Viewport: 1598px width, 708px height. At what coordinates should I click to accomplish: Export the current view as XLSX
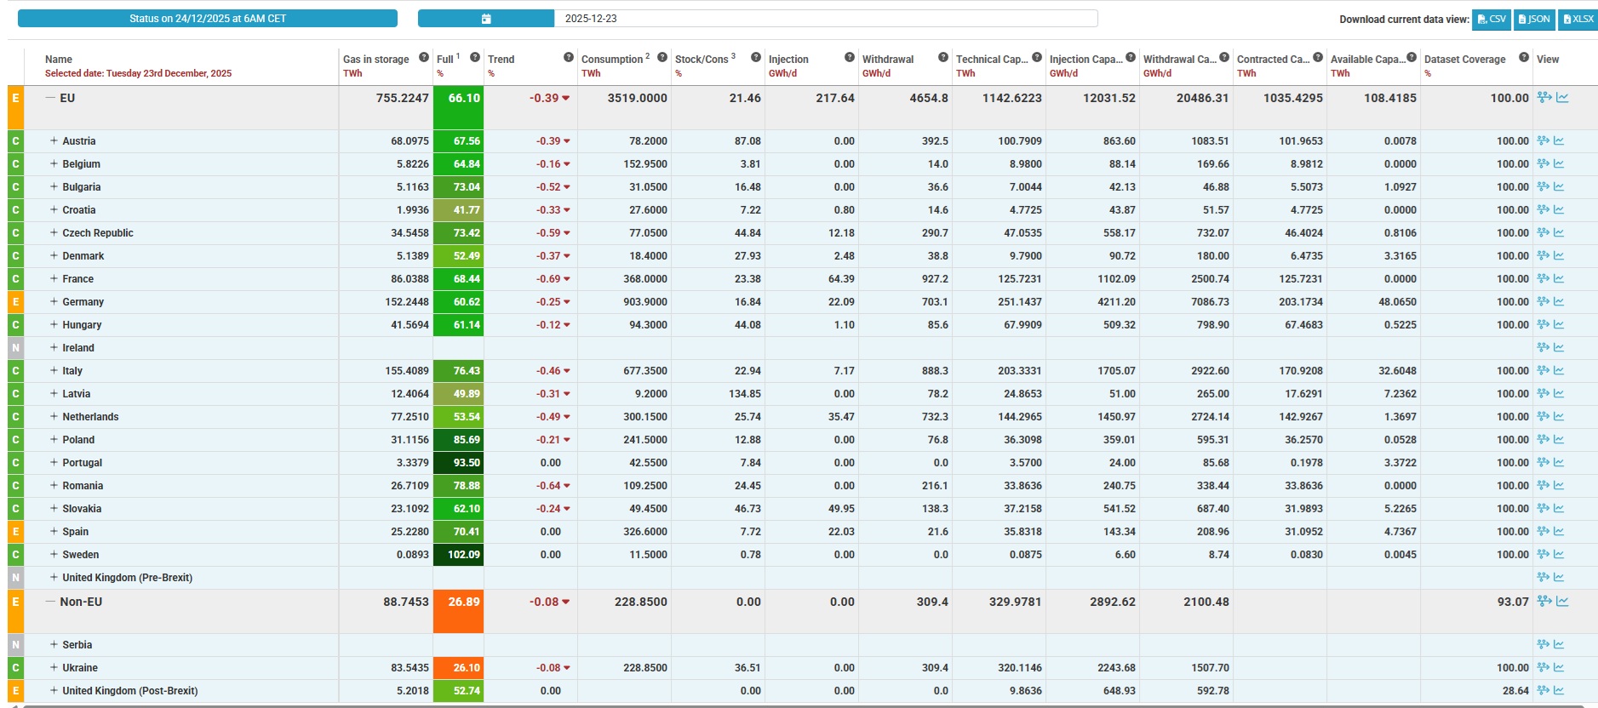pos(1578,20)
